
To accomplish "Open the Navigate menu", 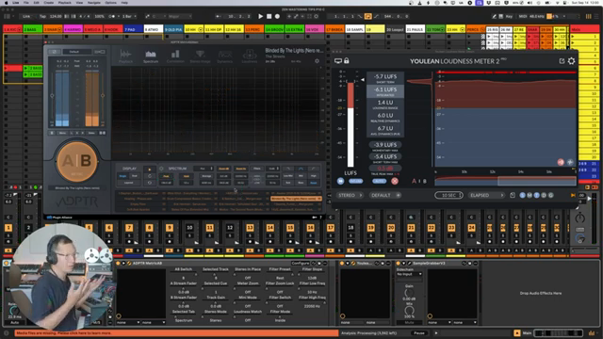I will coord(95,3).
